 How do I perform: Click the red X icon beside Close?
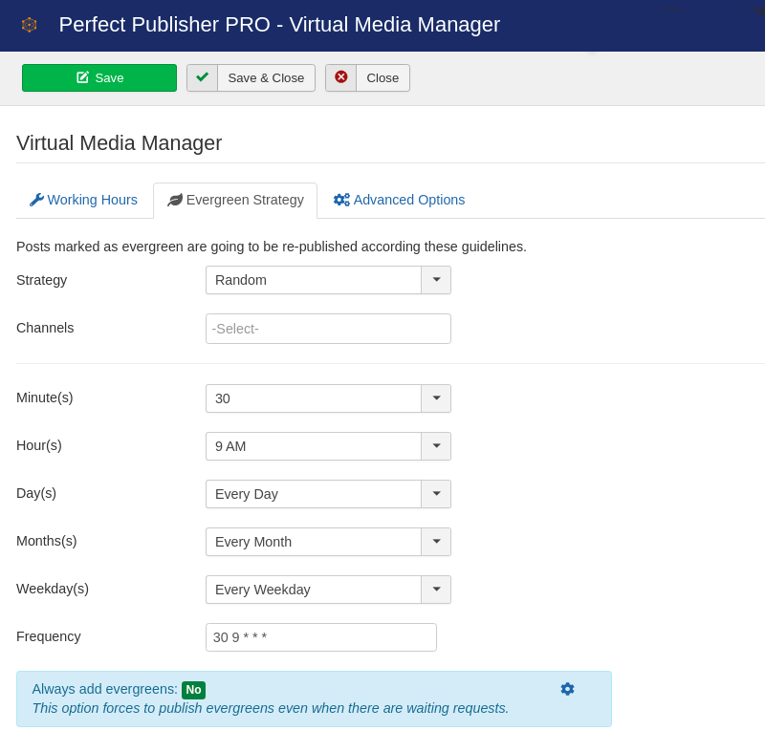pyautogui.click(x=341, y=77)
